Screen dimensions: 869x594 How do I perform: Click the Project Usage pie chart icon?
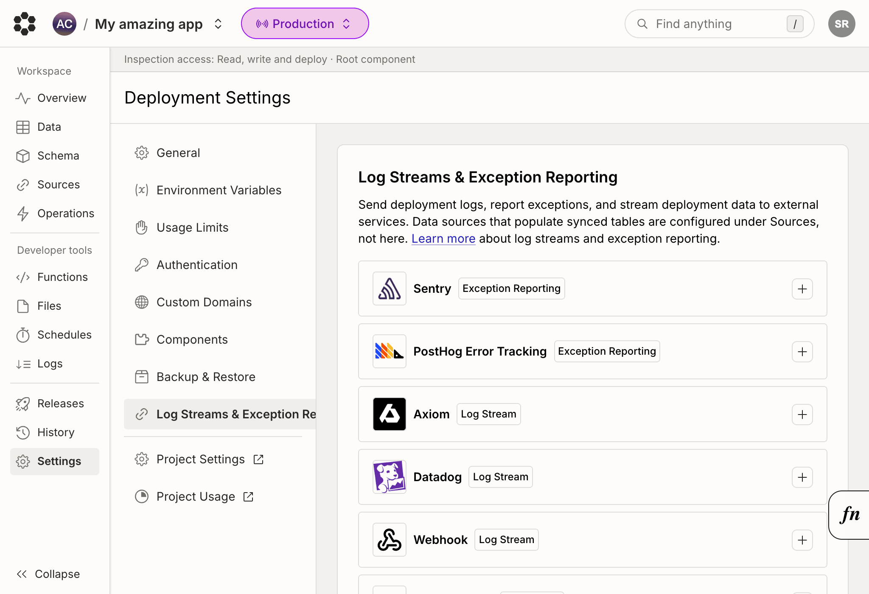141,496
